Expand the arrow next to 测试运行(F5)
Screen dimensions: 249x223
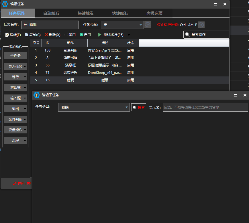[x=129, y=35]
